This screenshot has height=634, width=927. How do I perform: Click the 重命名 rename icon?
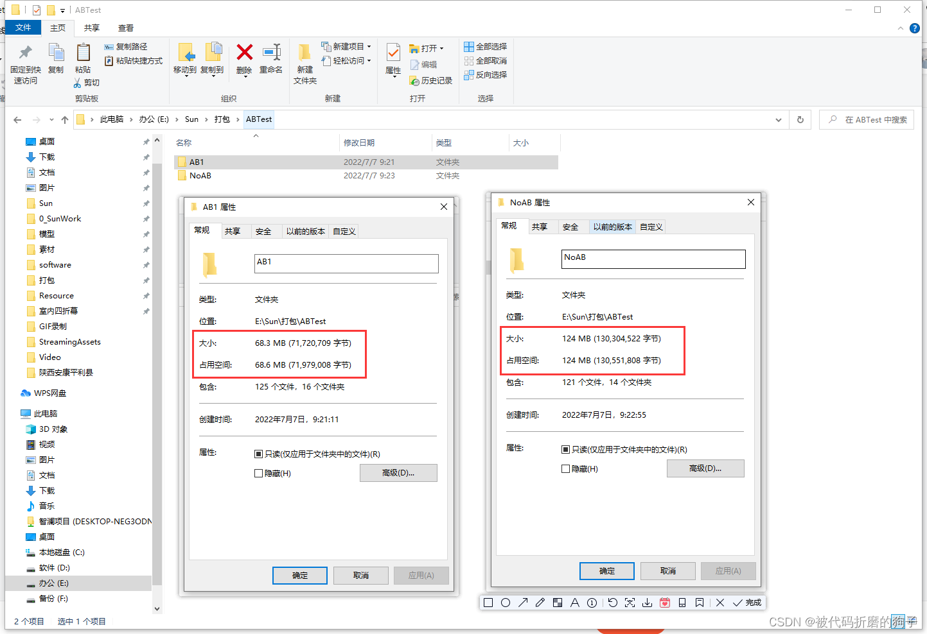[x=272, y=52]
